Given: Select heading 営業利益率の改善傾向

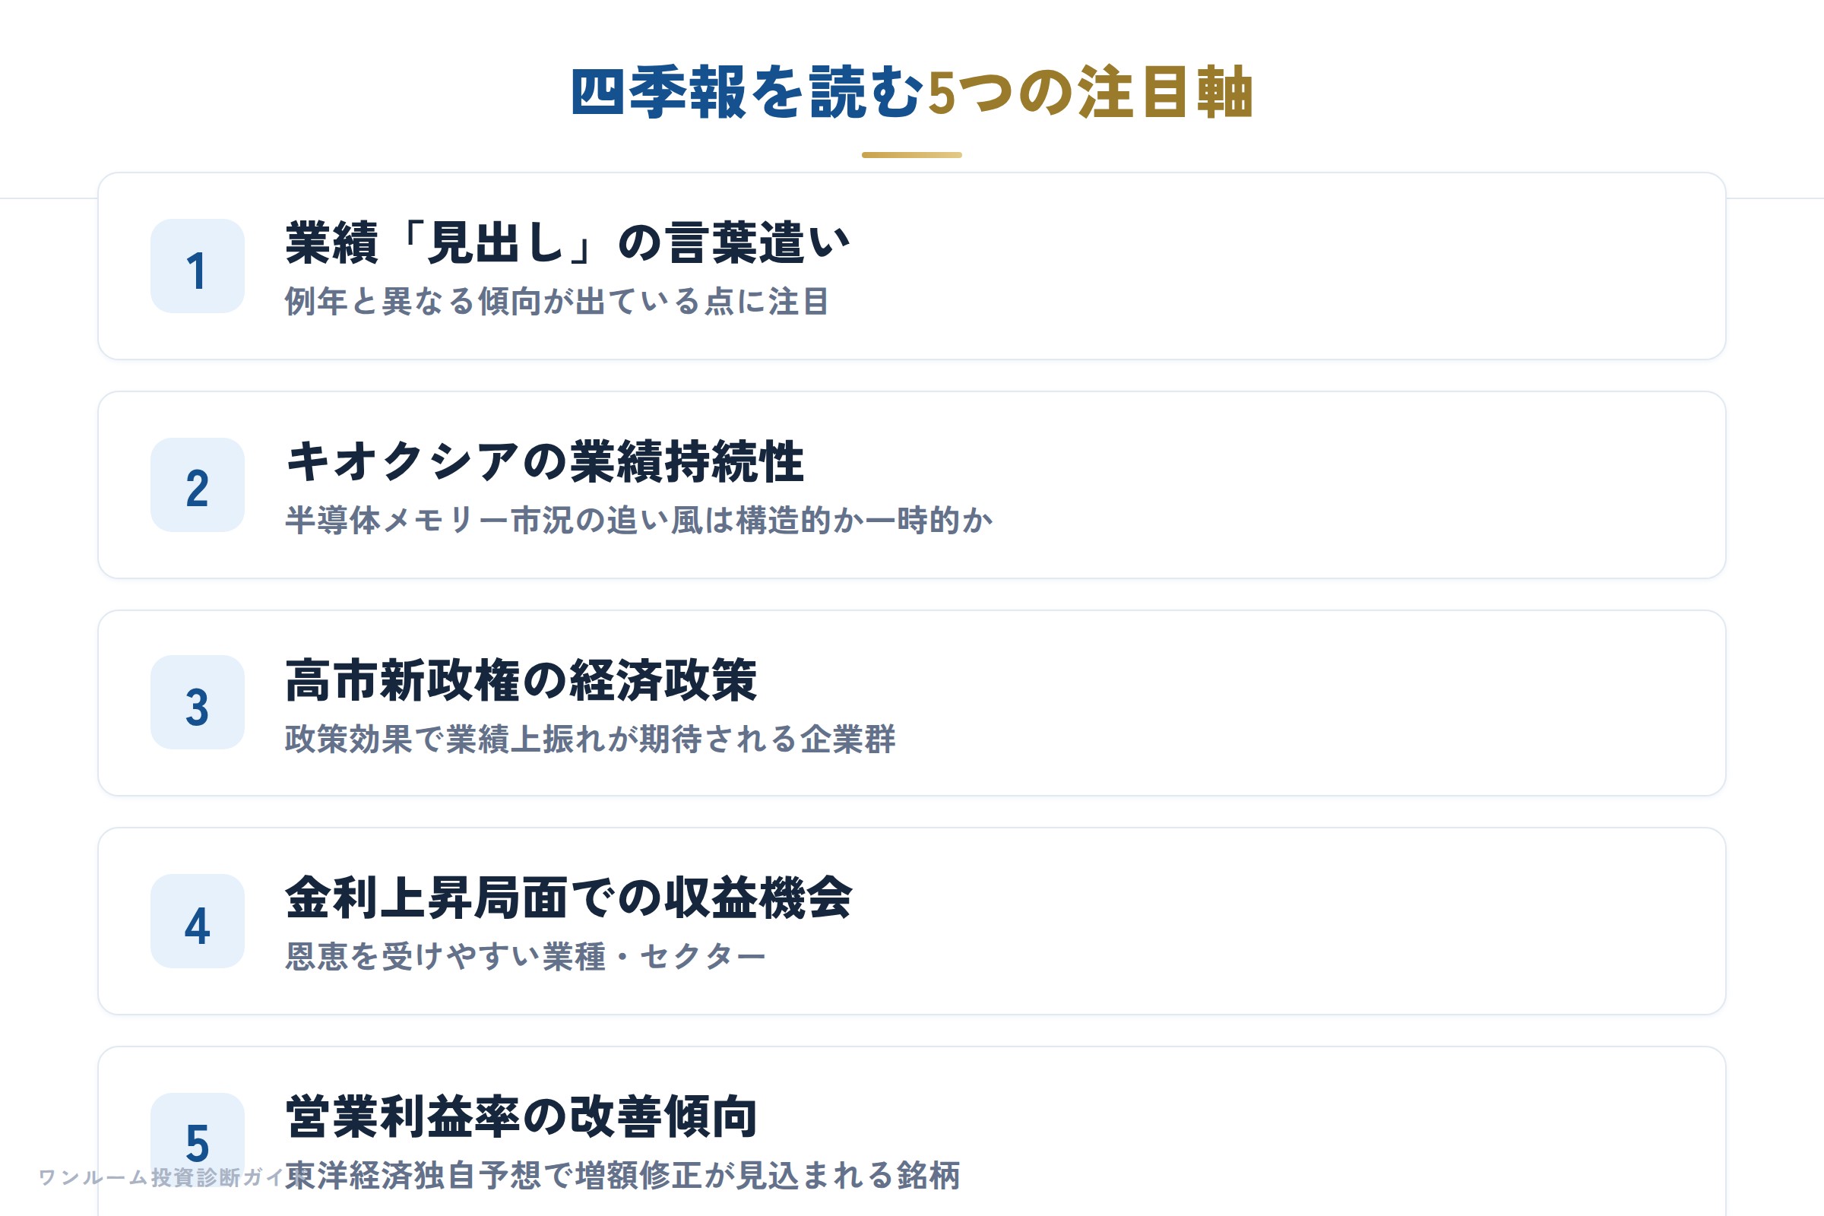Looking at the screenshot, I should [x=521, y=1116].
